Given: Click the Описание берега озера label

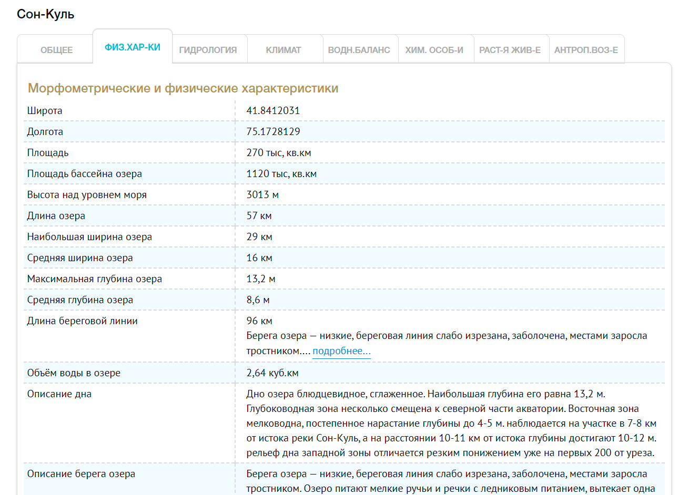Looking at the screenshot, I should [x=81, y=474].
